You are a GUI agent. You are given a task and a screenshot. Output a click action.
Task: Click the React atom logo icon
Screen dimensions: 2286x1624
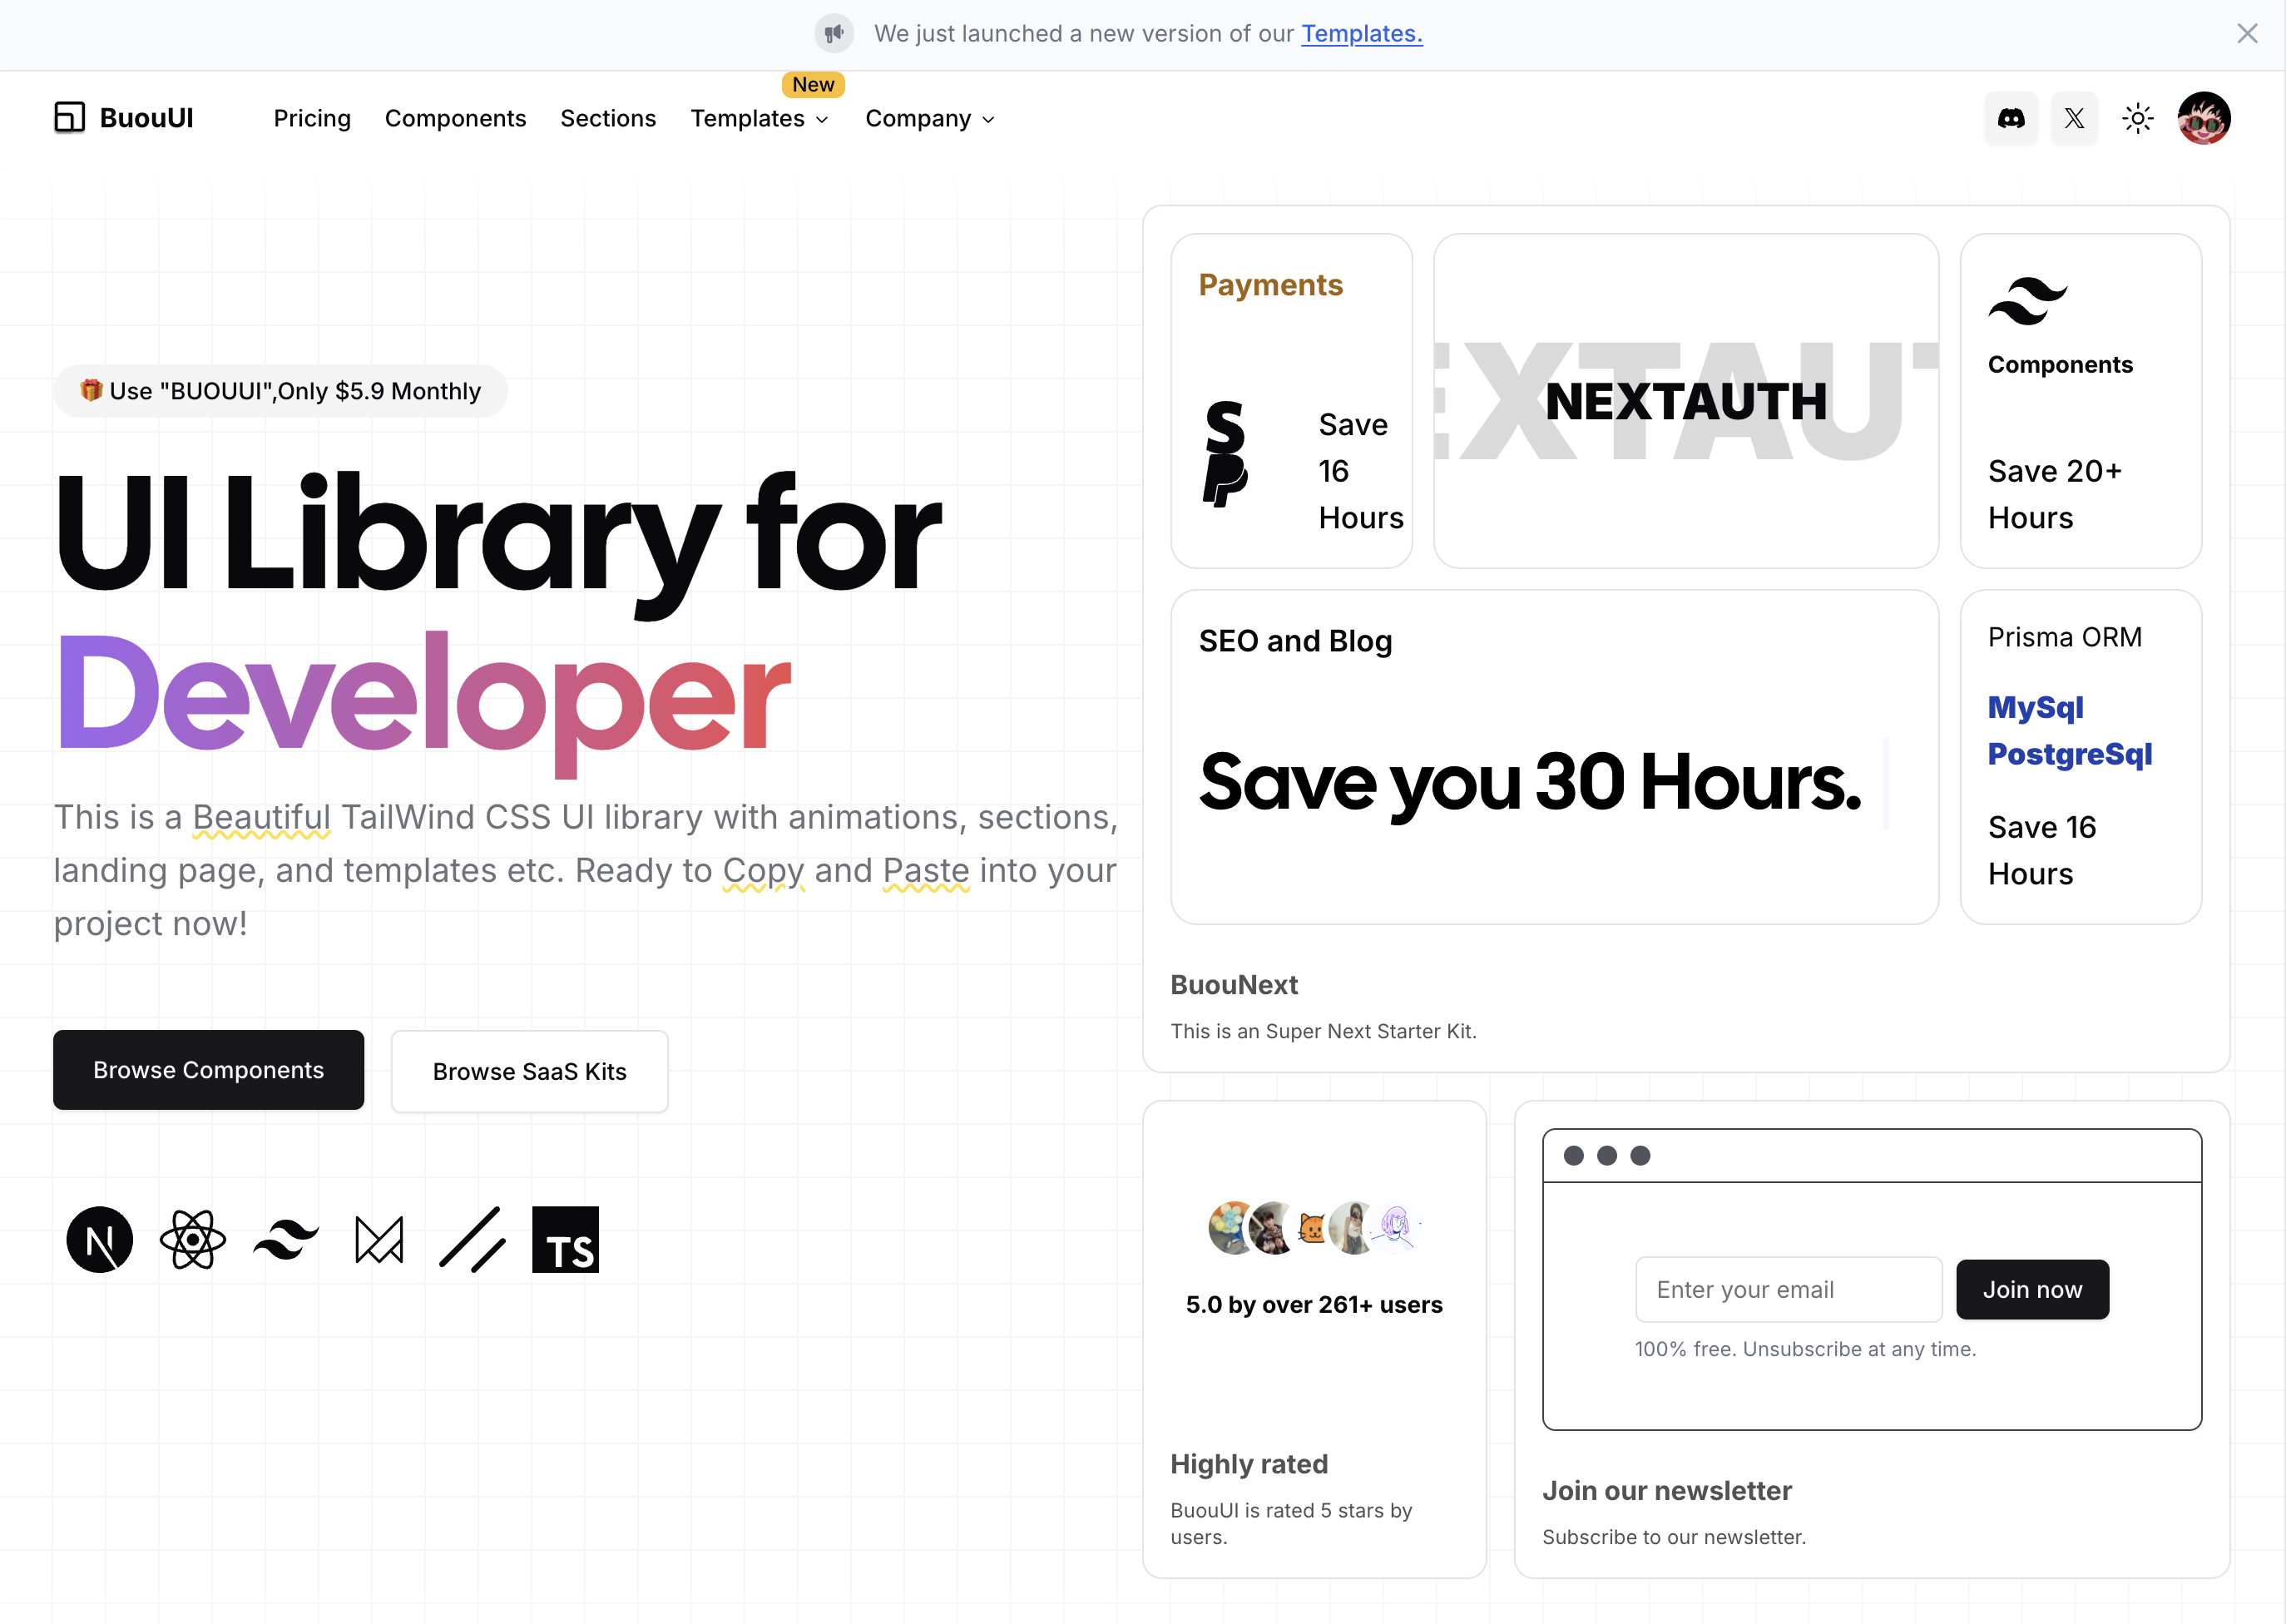point(192,1240)
